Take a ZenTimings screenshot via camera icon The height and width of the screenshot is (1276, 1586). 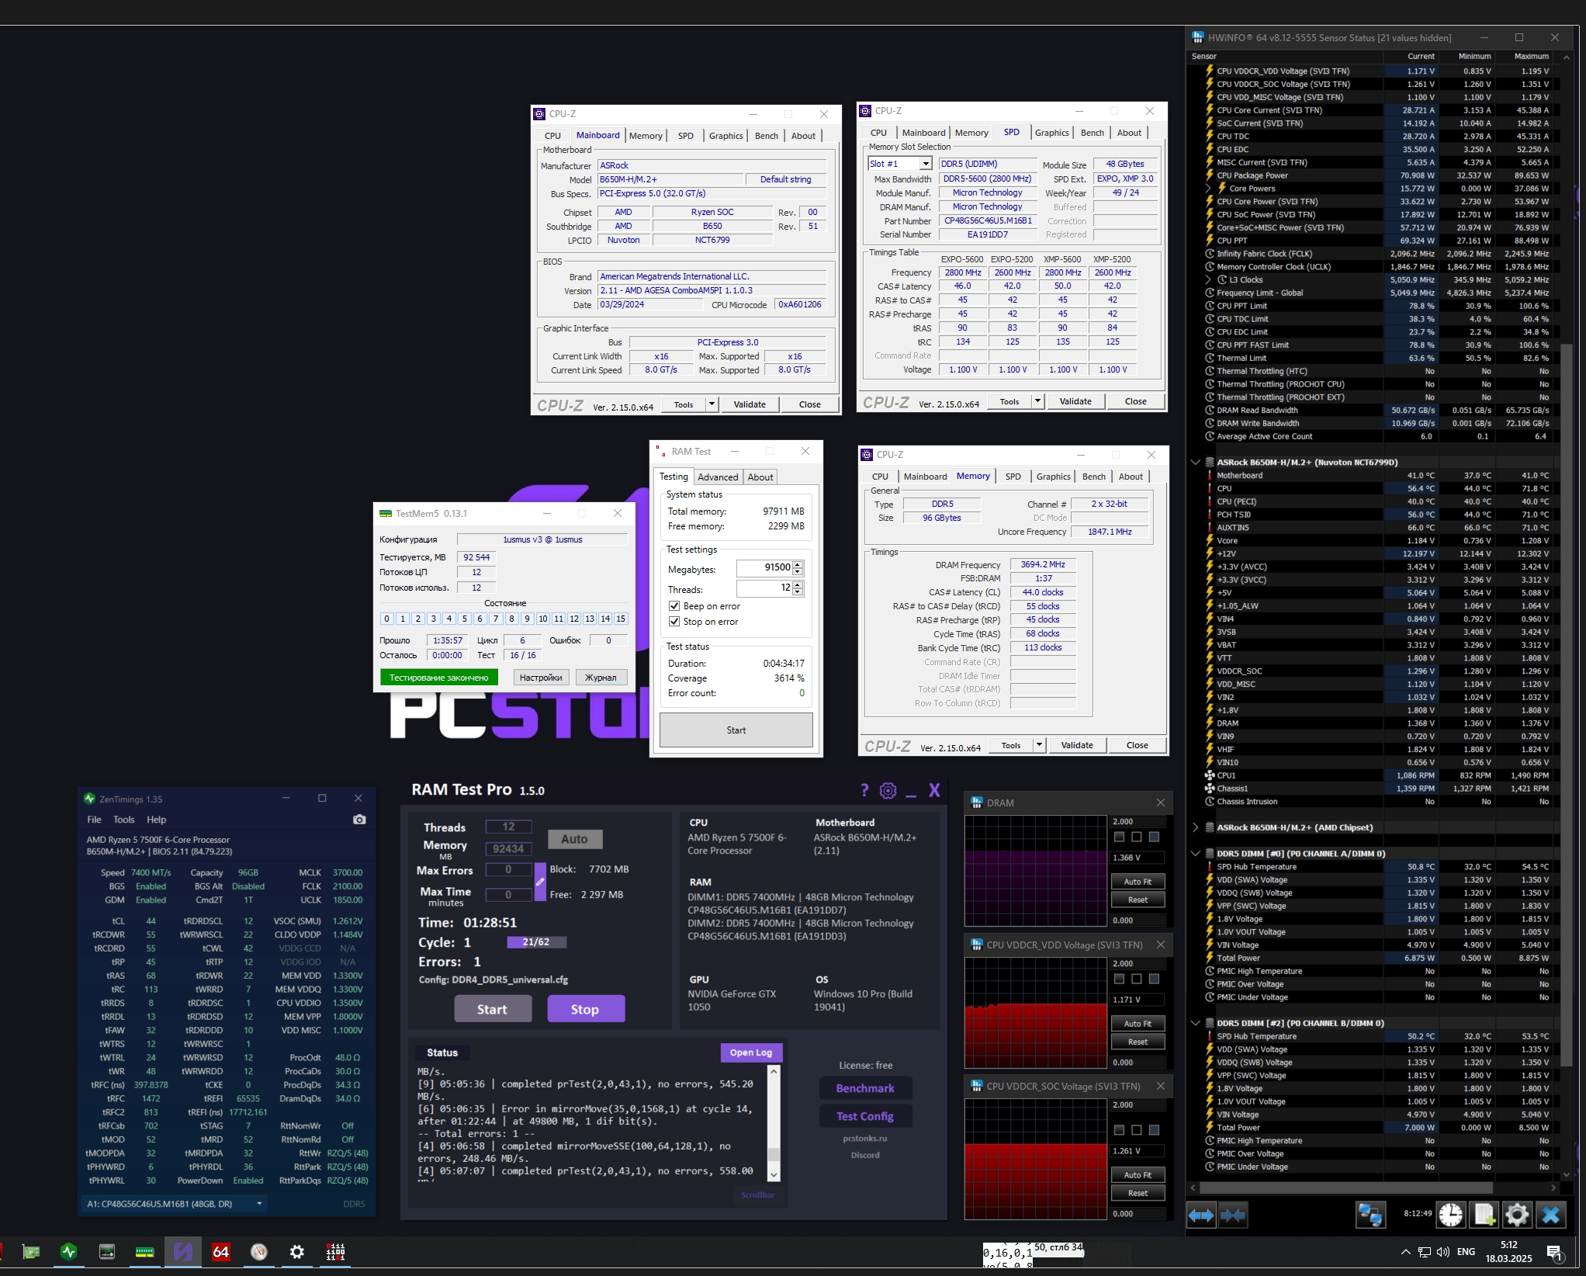359,820
